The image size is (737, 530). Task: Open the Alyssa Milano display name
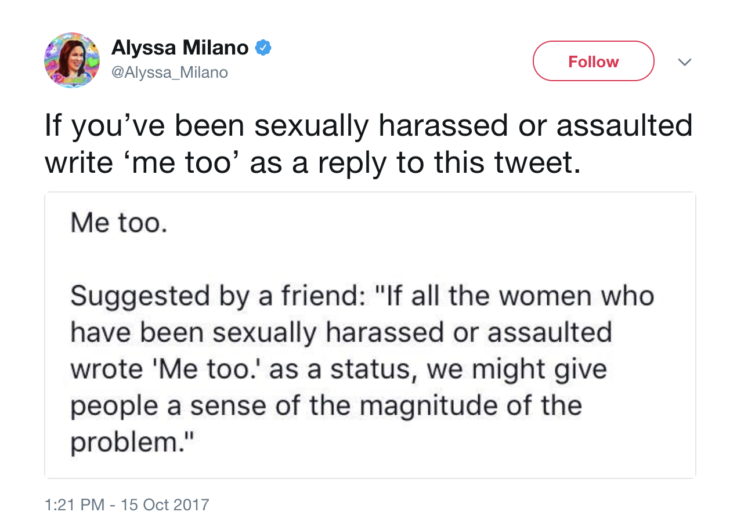click(x=180, y=48)
